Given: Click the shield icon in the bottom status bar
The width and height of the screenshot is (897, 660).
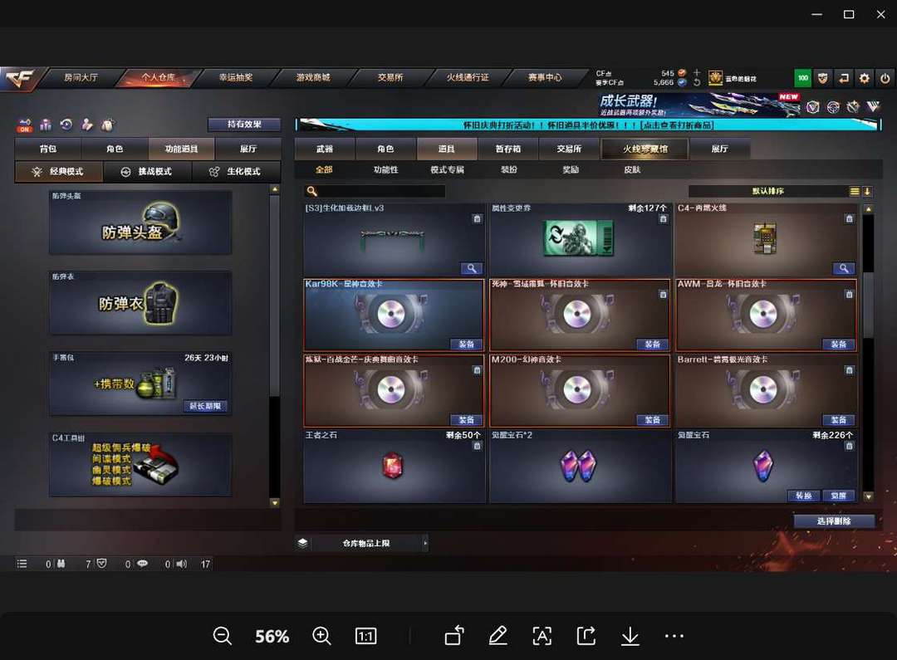Looking at the screenshot, I should point(101,564).
